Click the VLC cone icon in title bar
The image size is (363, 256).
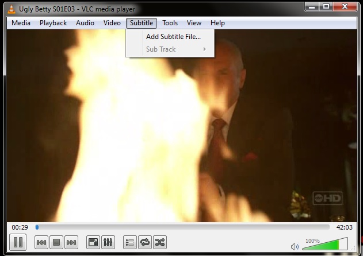point(12,9)
